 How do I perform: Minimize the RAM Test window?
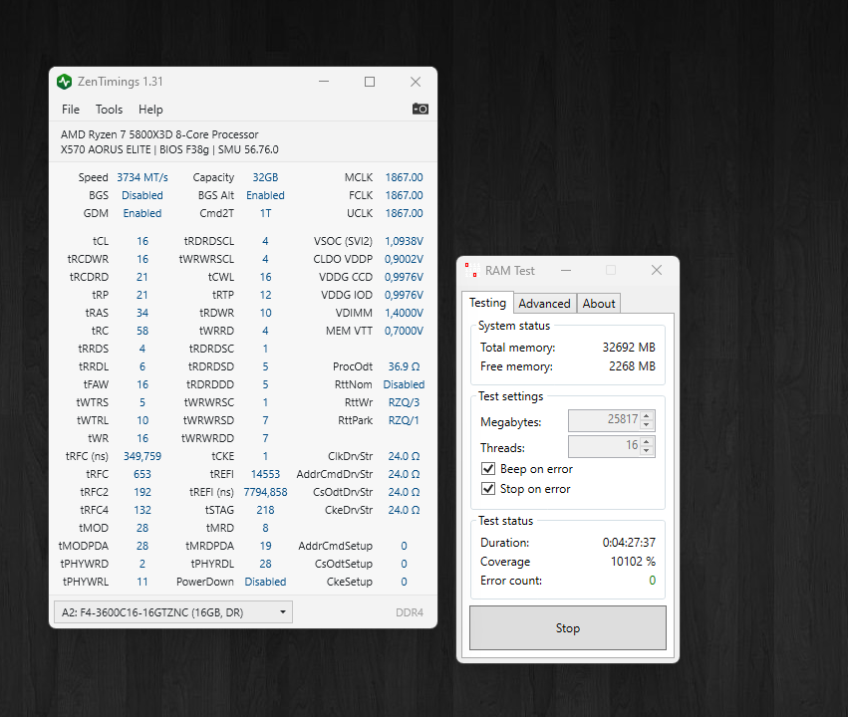pos(566,270)
